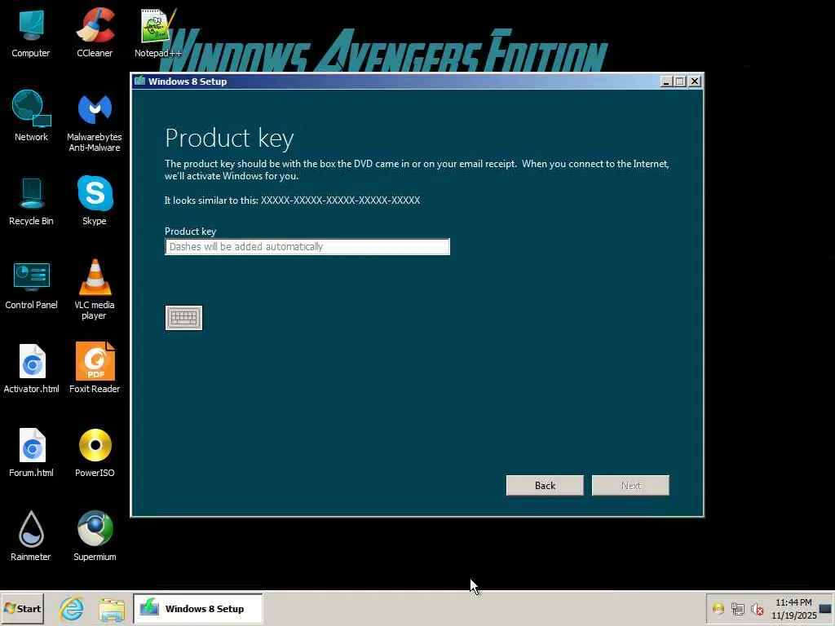Open Rainmeter desktop shortcut
The width and height of the screenshot is (835, 626).
coord(31,536)
